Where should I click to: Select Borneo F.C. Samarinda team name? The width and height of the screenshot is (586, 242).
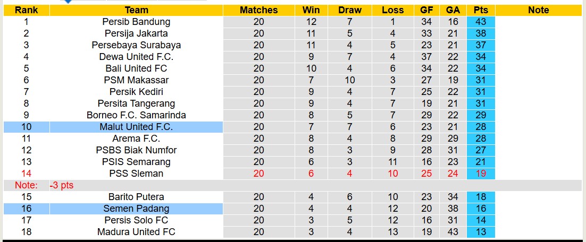click(x=136, y=115)
